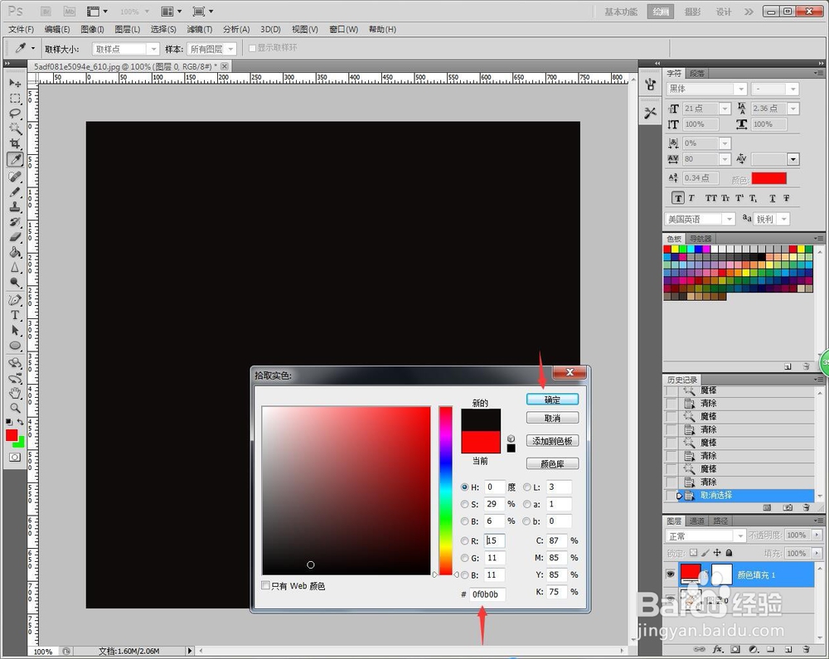Image resolution: width=829 pixels, height=659 pixels.
Task: Select the Rectangular Marquee tool
Action: [x=15, y=99]
